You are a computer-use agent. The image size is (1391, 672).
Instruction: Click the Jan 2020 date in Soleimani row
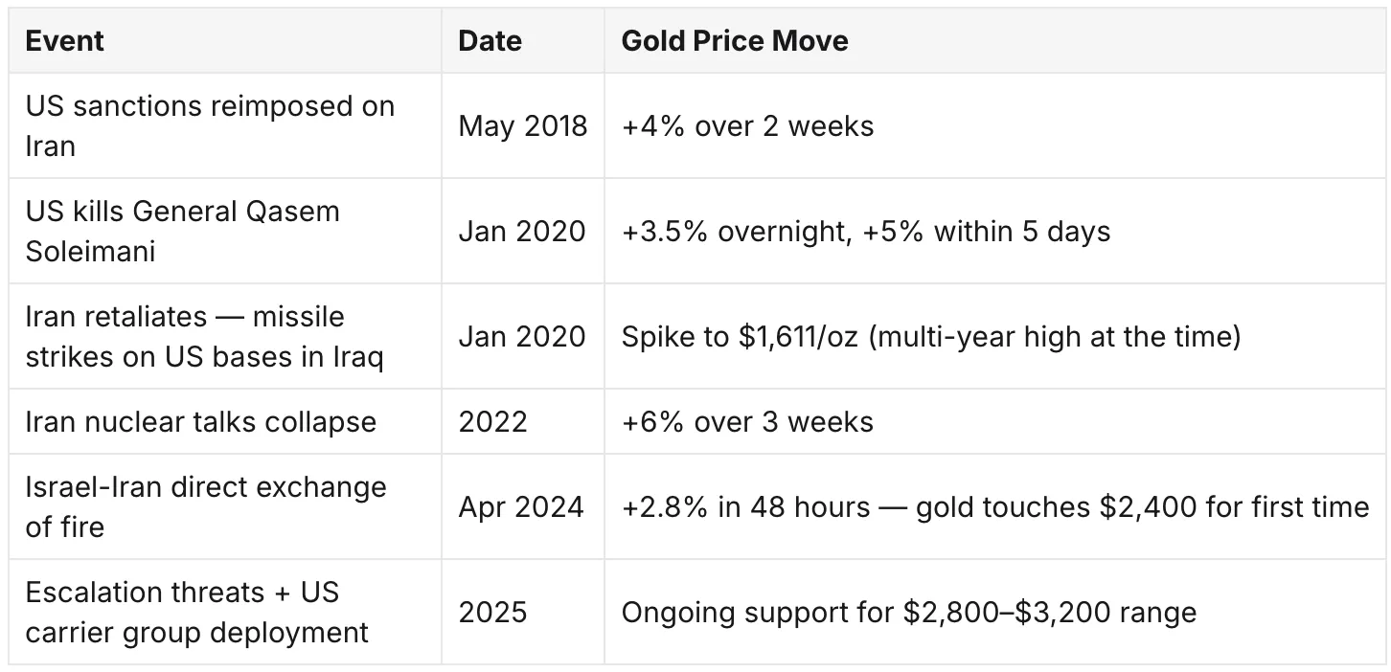(523, 231)
